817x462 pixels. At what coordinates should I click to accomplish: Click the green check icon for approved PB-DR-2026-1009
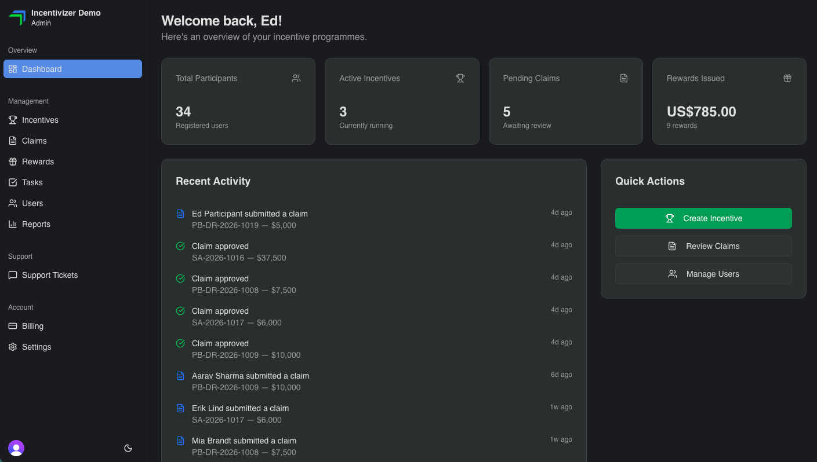tap(180, 343)
